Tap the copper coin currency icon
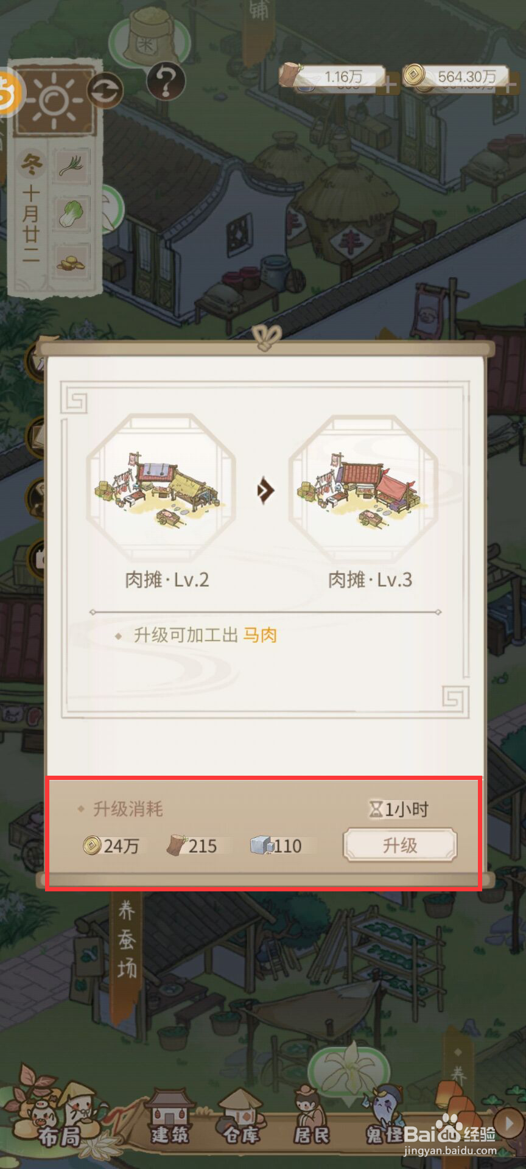This screenshot has width=526, height=1169. tap(415, 75)
